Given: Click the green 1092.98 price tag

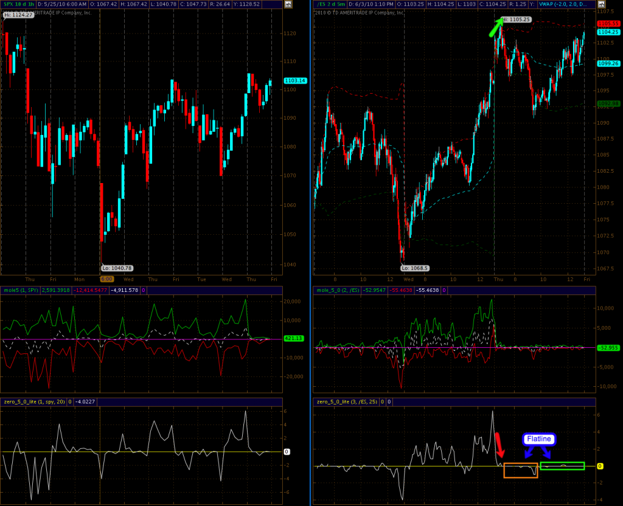Looking at the screenshot, I should click(x=608, y=103).
